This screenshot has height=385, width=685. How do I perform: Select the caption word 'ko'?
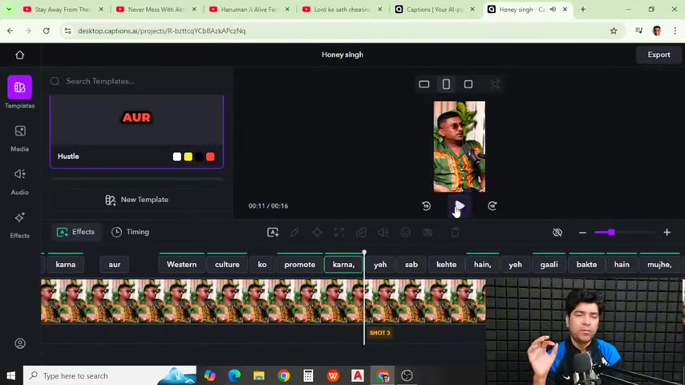coord(262,265)
